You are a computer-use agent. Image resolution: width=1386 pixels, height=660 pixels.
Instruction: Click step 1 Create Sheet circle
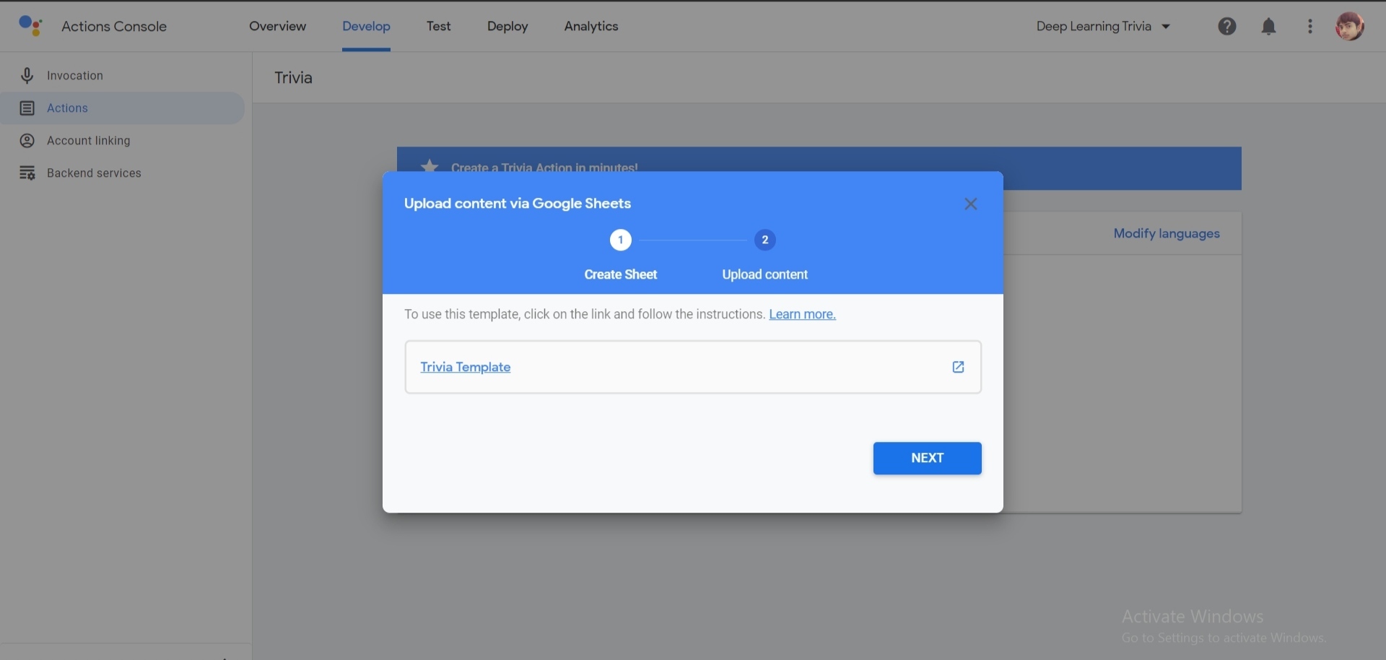pos(620,240)
